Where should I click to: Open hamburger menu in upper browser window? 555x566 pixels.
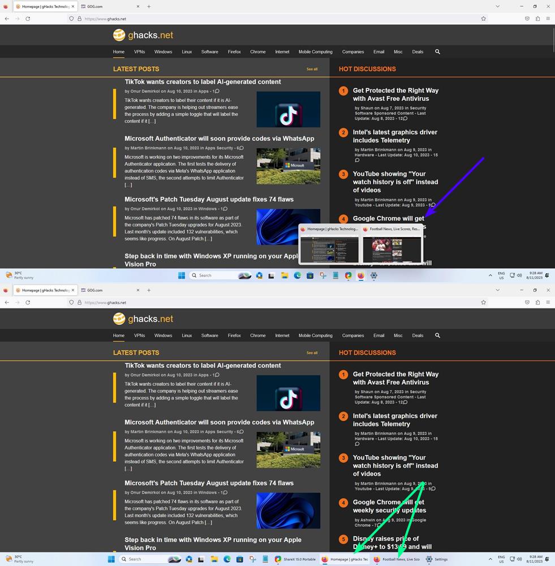click(x=548, y=19)
